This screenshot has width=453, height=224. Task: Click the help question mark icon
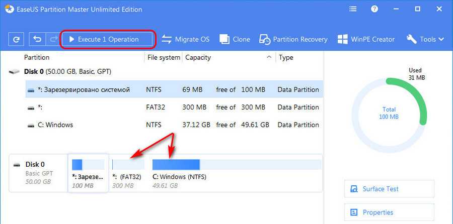pos(374,9)
